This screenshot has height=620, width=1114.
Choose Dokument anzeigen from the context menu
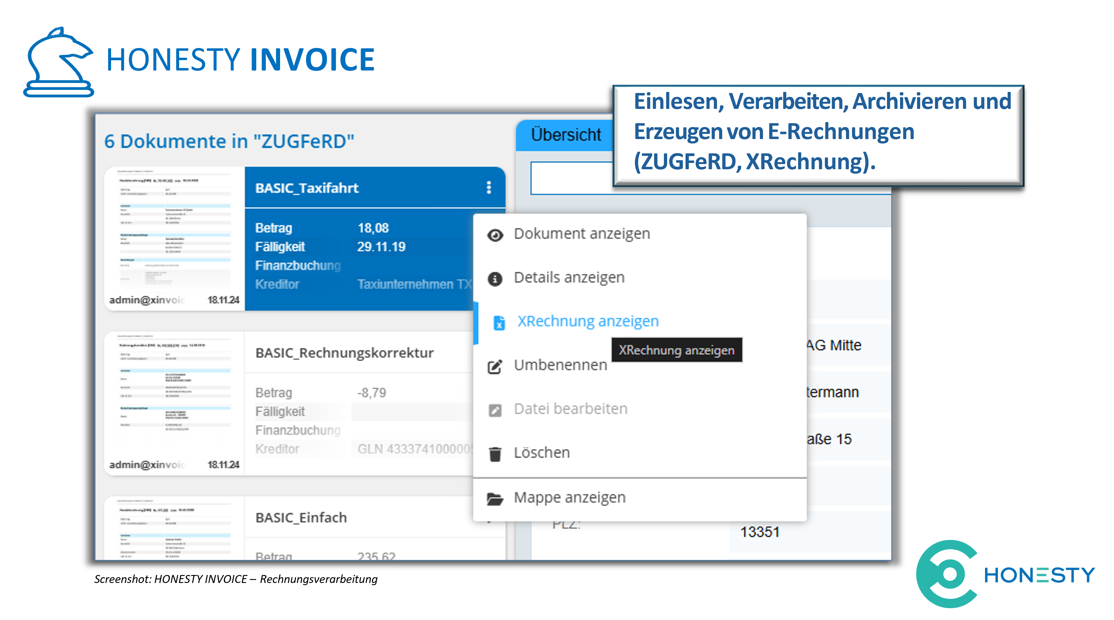(x=582, y=234)
